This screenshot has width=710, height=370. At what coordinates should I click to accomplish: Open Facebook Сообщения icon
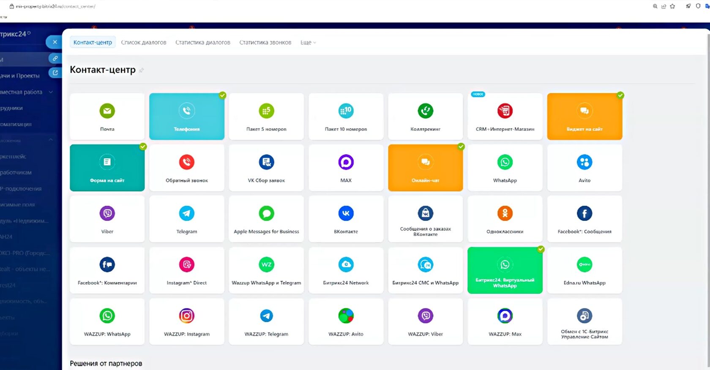click(584, 213)
